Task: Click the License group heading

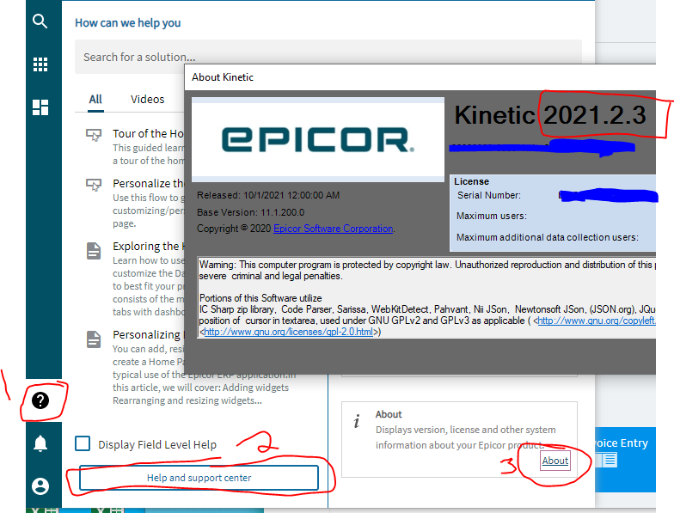Action: tap(471, 181)
